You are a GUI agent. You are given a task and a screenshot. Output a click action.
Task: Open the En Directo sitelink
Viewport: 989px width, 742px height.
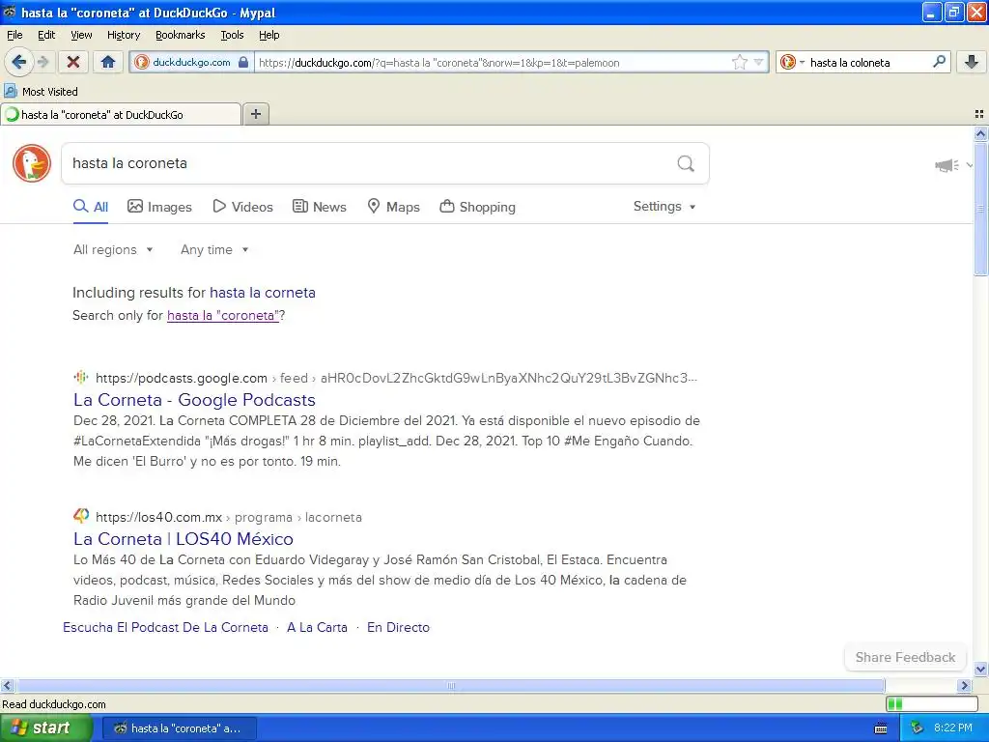(398, 627)
